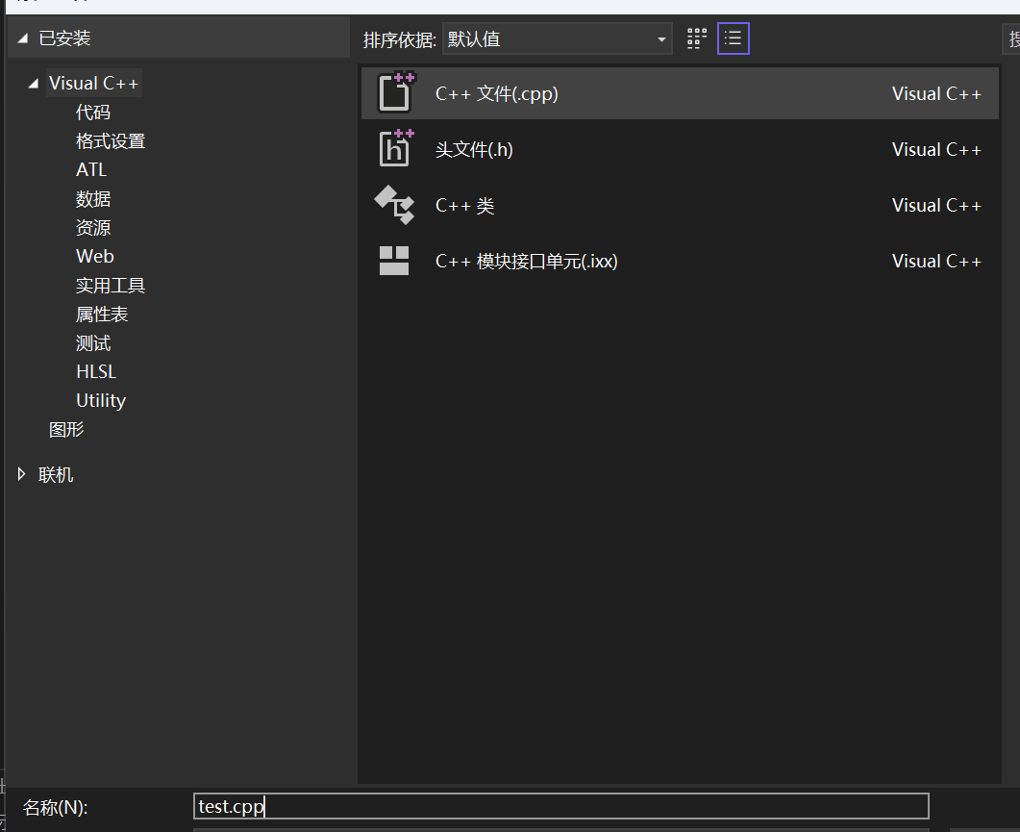Open the 排序依据 sort dropdown
1020x832 pixels.
557,39
